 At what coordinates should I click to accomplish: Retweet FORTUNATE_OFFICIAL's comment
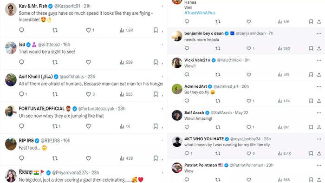point(55,126)
